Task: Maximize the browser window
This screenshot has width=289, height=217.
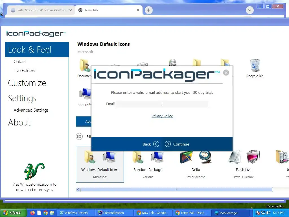Action: [x=268, y=7]
